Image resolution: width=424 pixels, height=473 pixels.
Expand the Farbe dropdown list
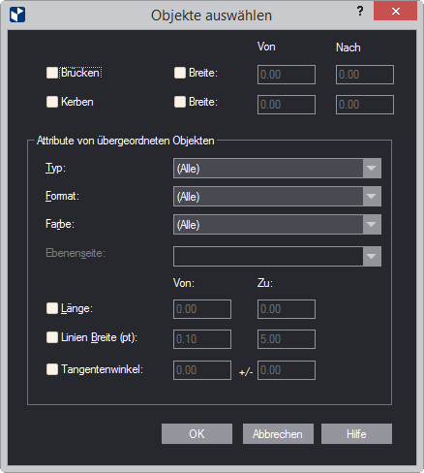point(277,225)
